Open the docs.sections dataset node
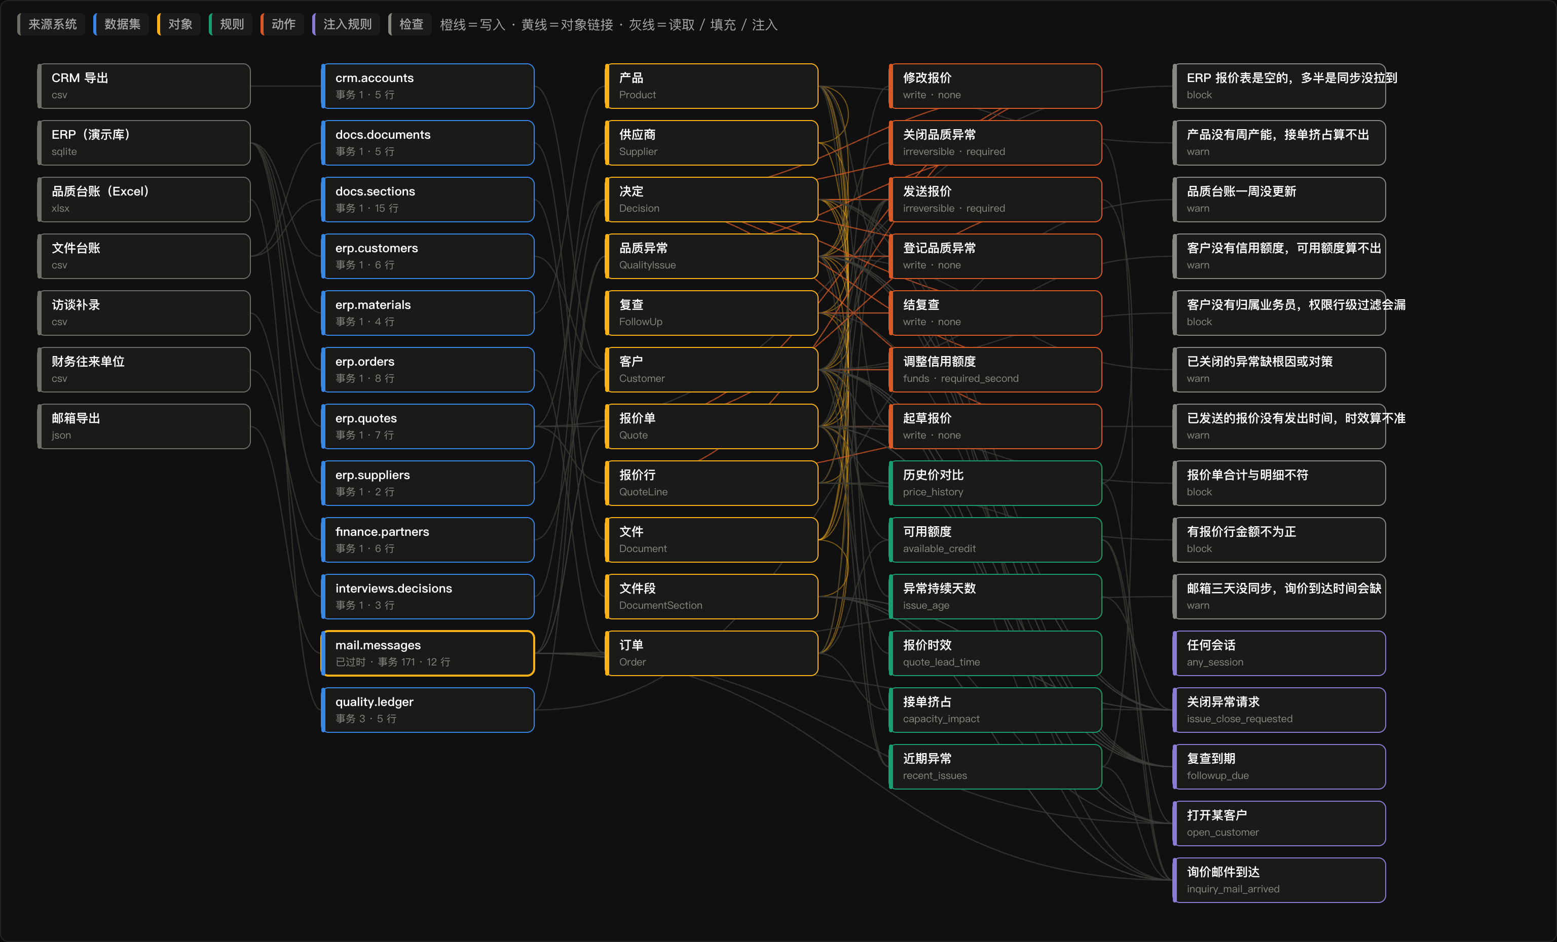Viewport: 1557px width, 942px height. [428, 200]
